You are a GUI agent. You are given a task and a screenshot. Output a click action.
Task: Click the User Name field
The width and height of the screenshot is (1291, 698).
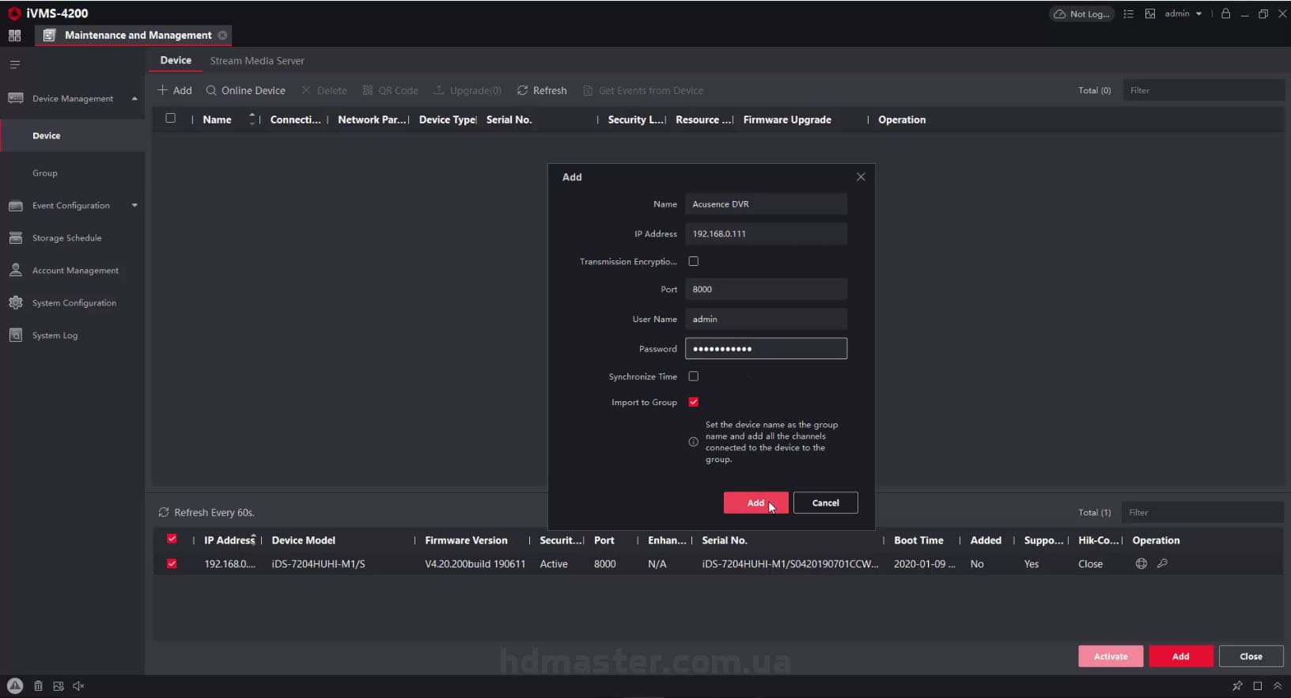[x=766, y=319]
